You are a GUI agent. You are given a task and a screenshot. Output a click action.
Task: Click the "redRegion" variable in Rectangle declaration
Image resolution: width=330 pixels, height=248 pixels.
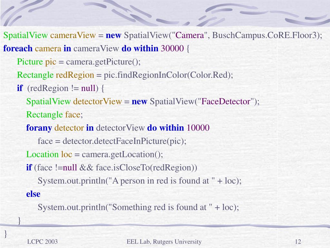(x=75, y=75)
